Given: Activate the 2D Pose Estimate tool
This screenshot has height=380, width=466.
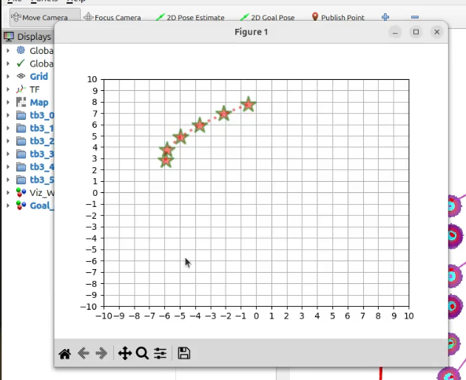Looking at the screenshot, I should click(x=190, y=17).
